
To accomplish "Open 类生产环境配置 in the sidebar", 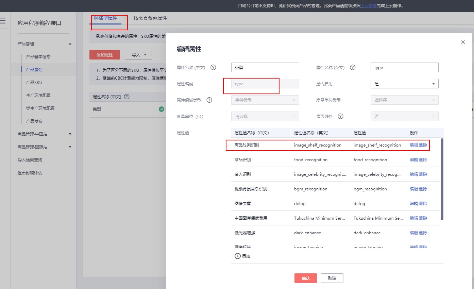I will [40, 108].
